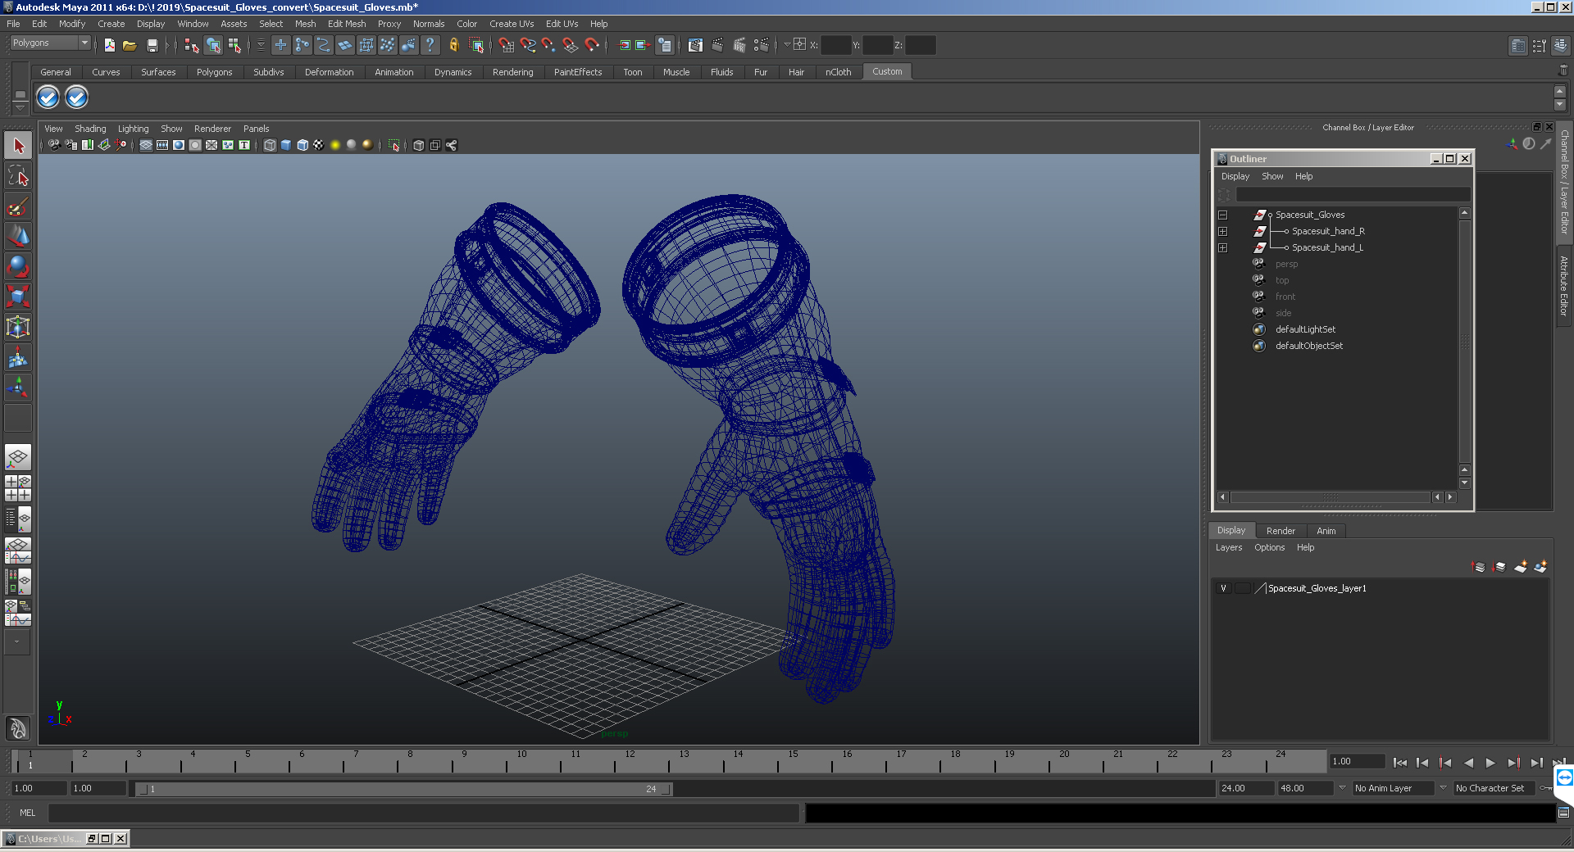The image size is (1574, 852).
Task: Click first checkmark shelf button
Action: tap(48, 97)
